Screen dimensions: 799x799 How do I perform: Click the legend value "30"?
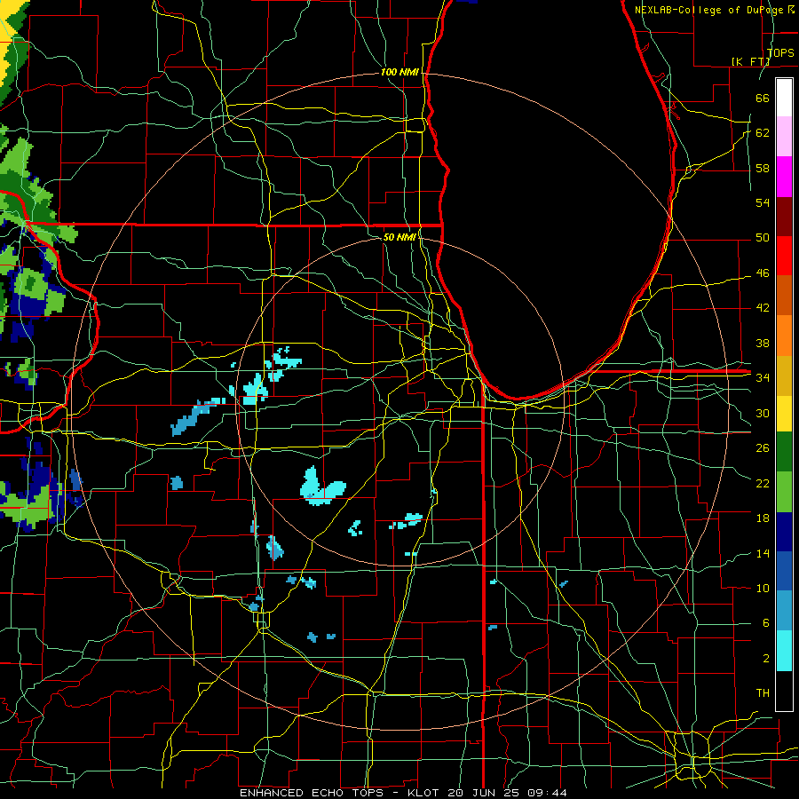(763, 413)
